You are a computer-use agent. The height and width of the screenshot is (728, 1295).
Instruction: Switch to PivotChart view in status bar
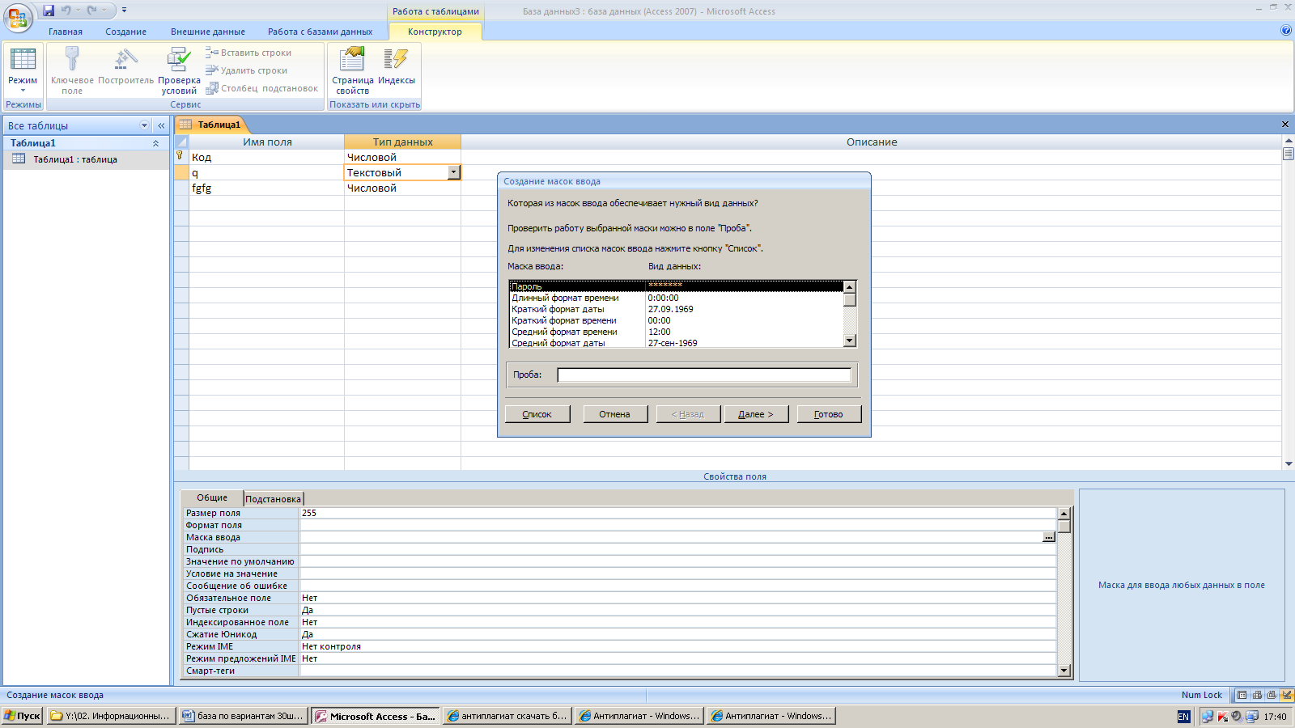pos(1272,695)
